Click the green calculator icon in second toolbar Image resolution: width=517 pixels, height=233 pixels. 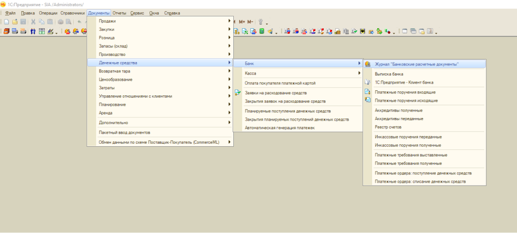(x=262, y=31)
